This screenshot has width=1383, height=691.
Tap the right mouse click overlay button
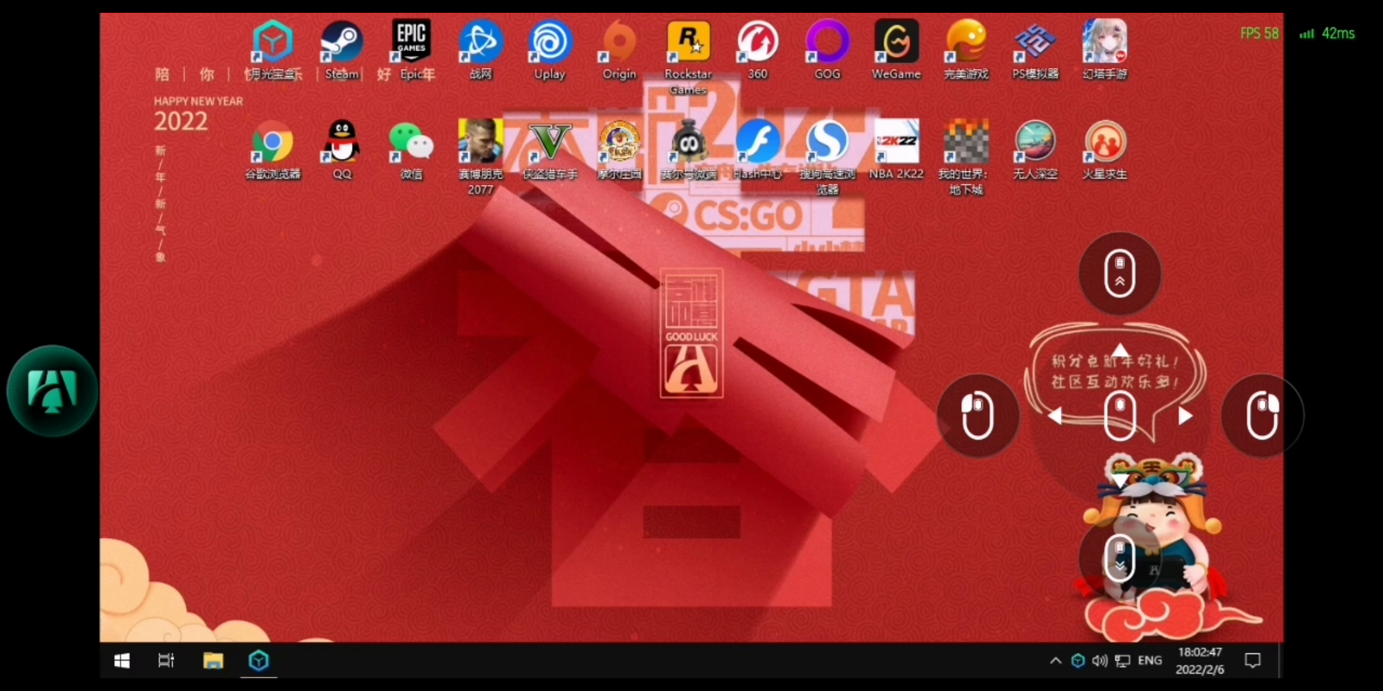tap(1262, 415)
